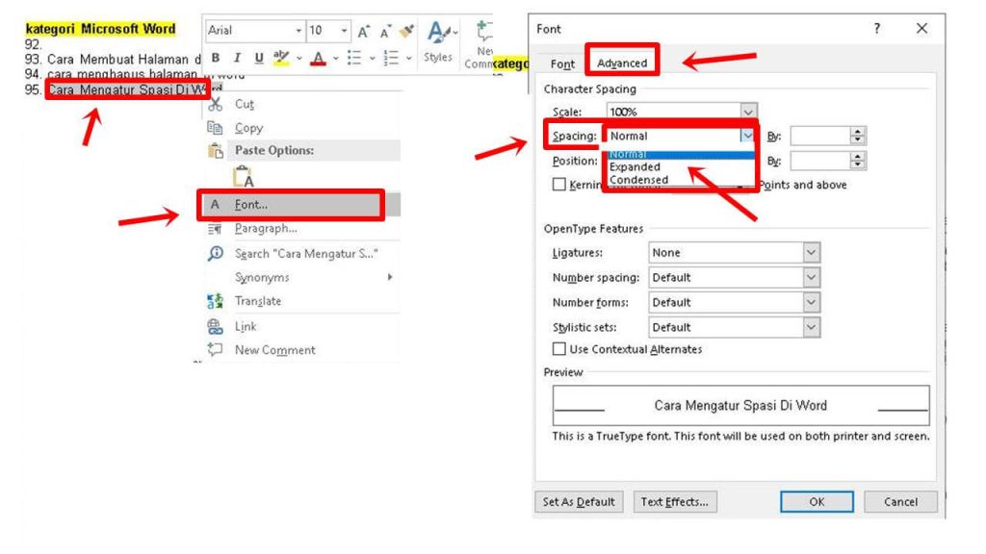Screen dimensions: 986x554
Task: Open the red font color swatch
Action: click(x=318, y=59)
